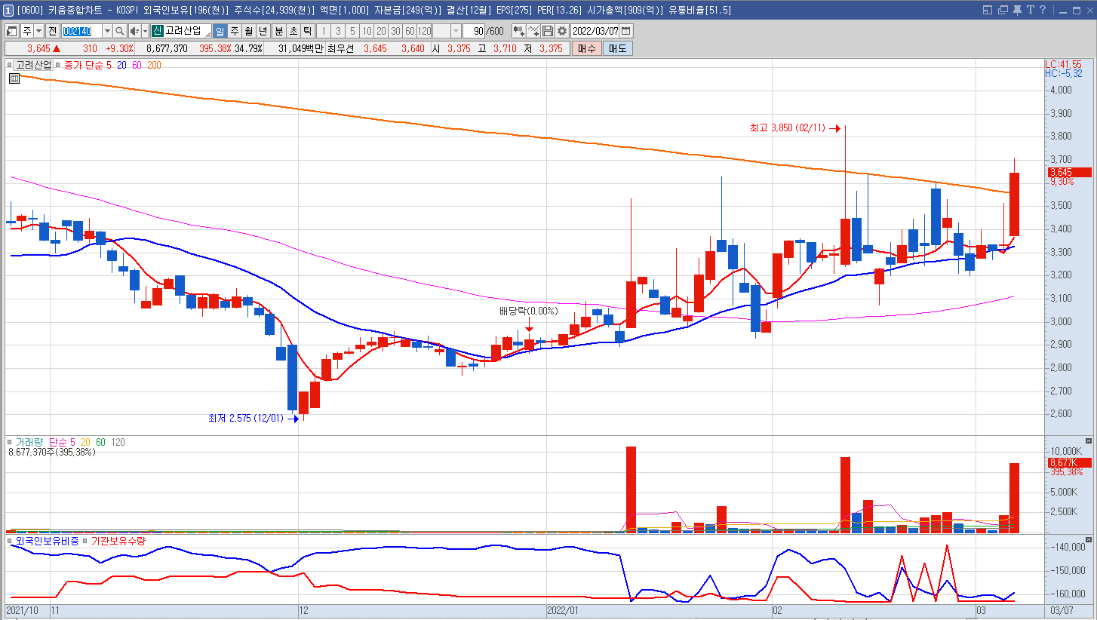Open the grid table icon on chart
The width and height of the screenshot is (1097, 620).
click(14, 78)
